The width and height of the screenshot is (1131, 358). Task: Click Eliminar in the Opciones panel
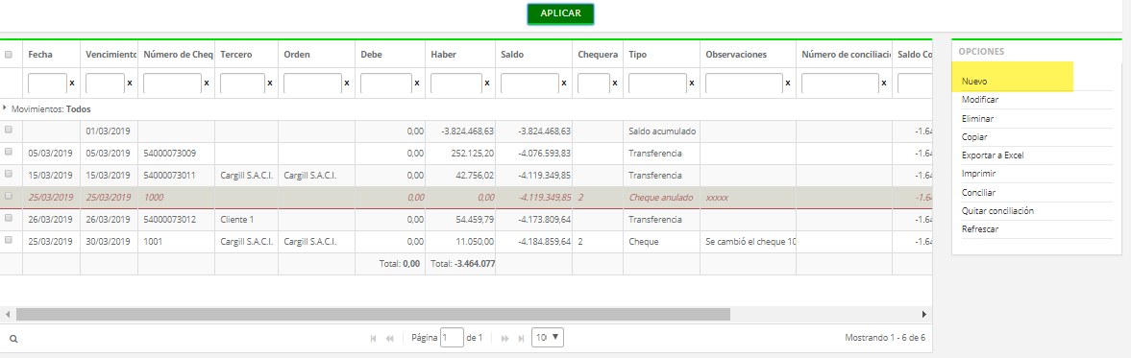pyautogui.click(x=978, y=118)
